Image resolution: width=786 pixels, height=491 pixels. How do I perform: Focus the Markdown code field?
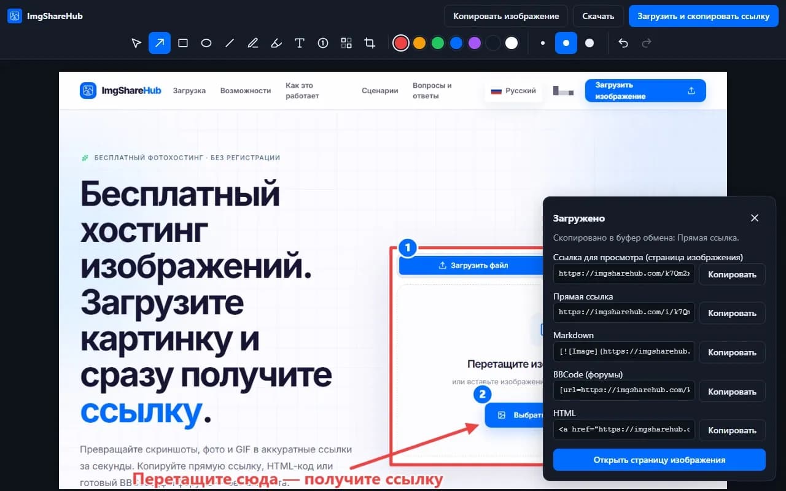(x=624, y=352)
